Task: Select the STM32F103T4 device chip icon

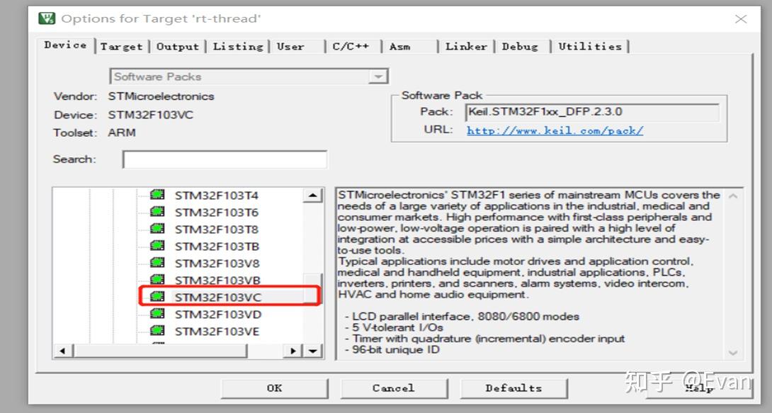Action: coord(156,195)
